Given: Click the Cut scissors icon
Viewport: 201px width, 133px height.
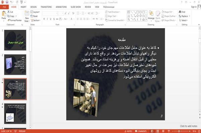Looking at the screenshot, I should click(8, 12).
